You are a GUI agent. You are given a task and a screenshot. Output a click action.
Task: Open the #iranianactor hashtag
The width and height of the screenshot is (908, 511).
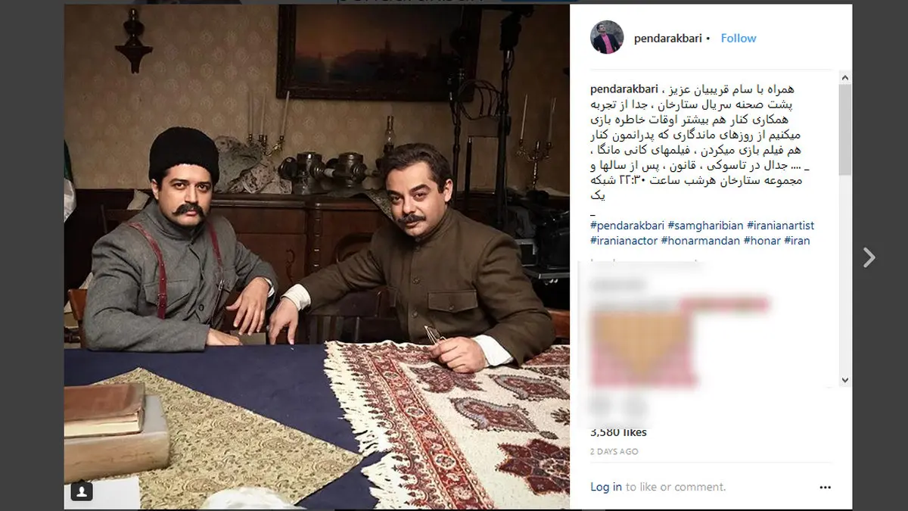click(x=623, y=241)
